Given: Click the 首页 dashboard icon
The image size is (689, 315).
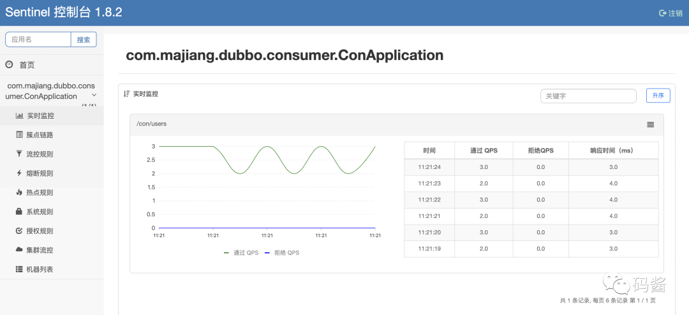Looking at the screenshot, I should (x=9, y=64).
